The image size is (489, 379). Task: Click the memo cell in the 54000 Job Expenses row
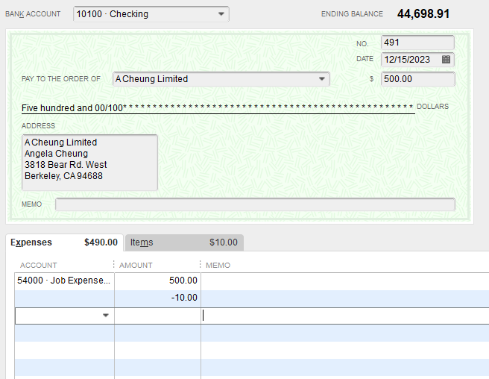[345, 281]
